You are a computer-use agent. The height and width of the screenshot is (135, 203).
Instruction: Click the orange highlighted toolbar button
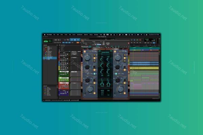point(78,43)
